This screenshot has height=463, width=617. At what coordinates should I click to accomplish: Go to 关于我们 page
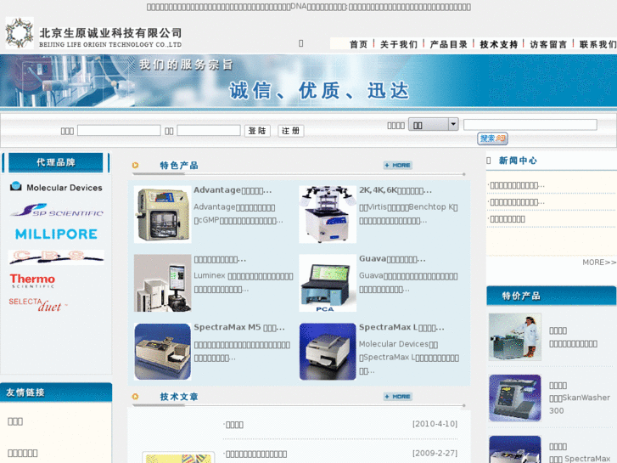click(x=399, y=44)
